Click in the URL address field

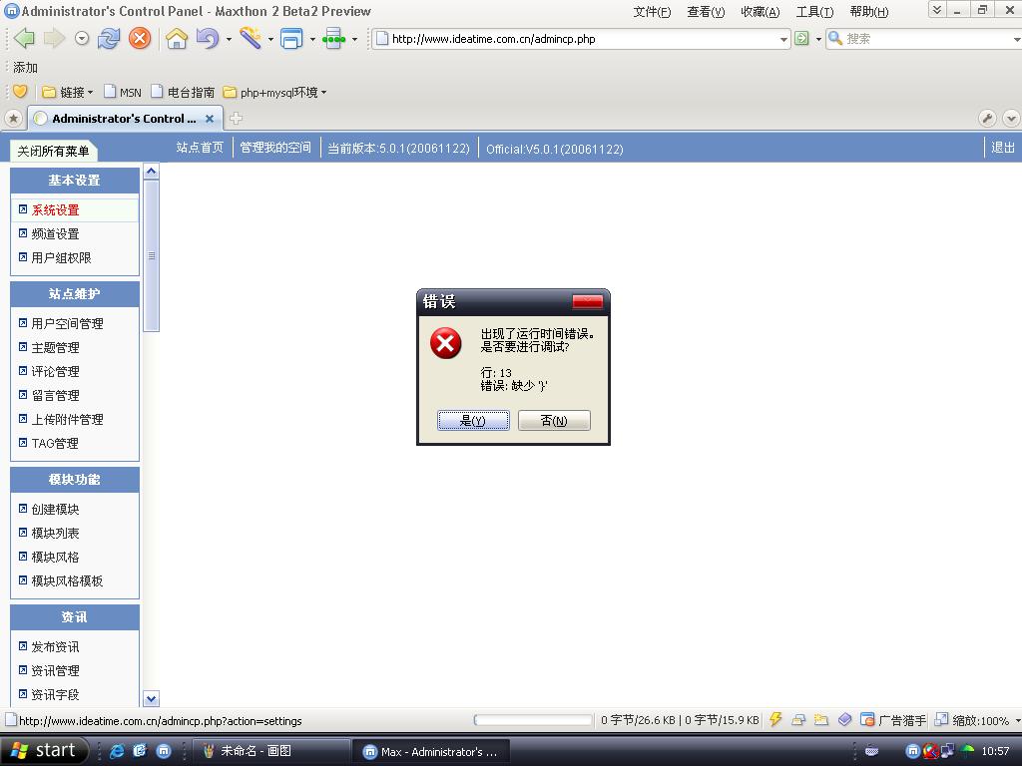click(583, 39)
